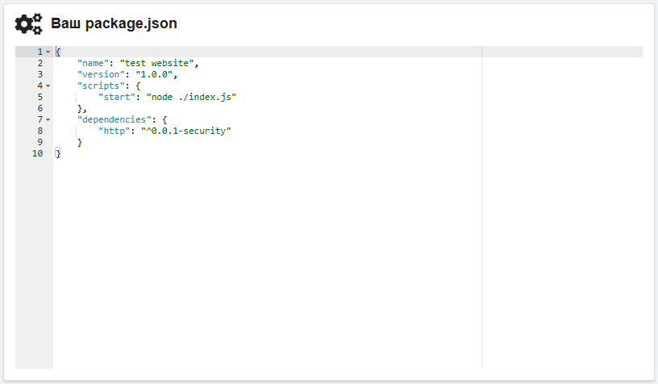The image size is (658, 384).
Task: Click line number 8 in the gutter
Action: coord(40,131)
